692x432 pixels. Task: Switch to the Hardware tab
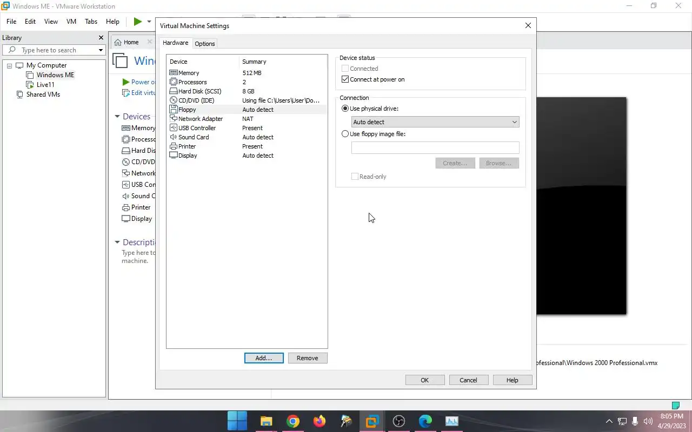[x=176, y=43]
